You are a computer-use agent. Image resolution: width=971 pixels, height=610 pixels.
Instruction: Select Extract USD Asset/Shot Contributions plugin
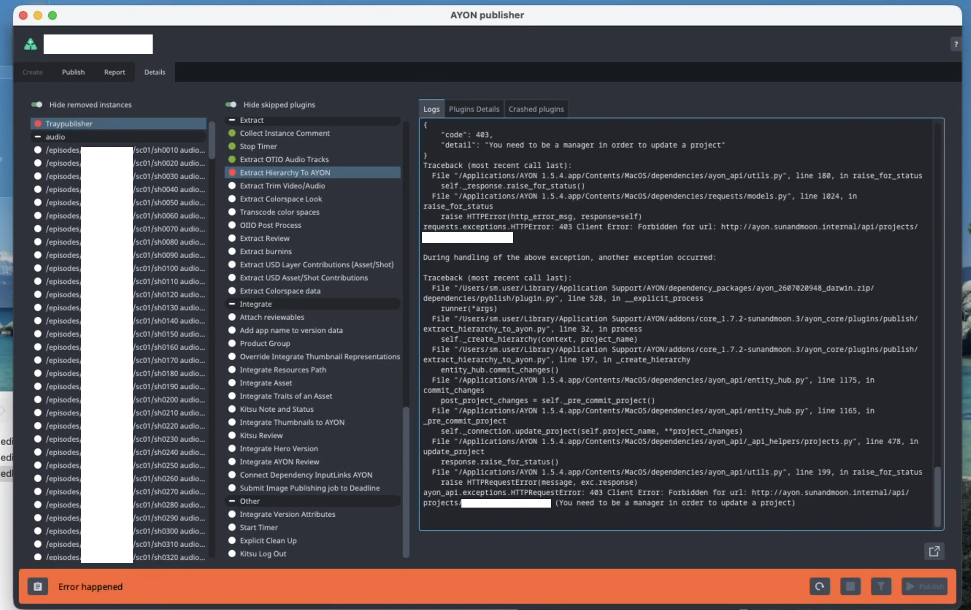(312, 278)
